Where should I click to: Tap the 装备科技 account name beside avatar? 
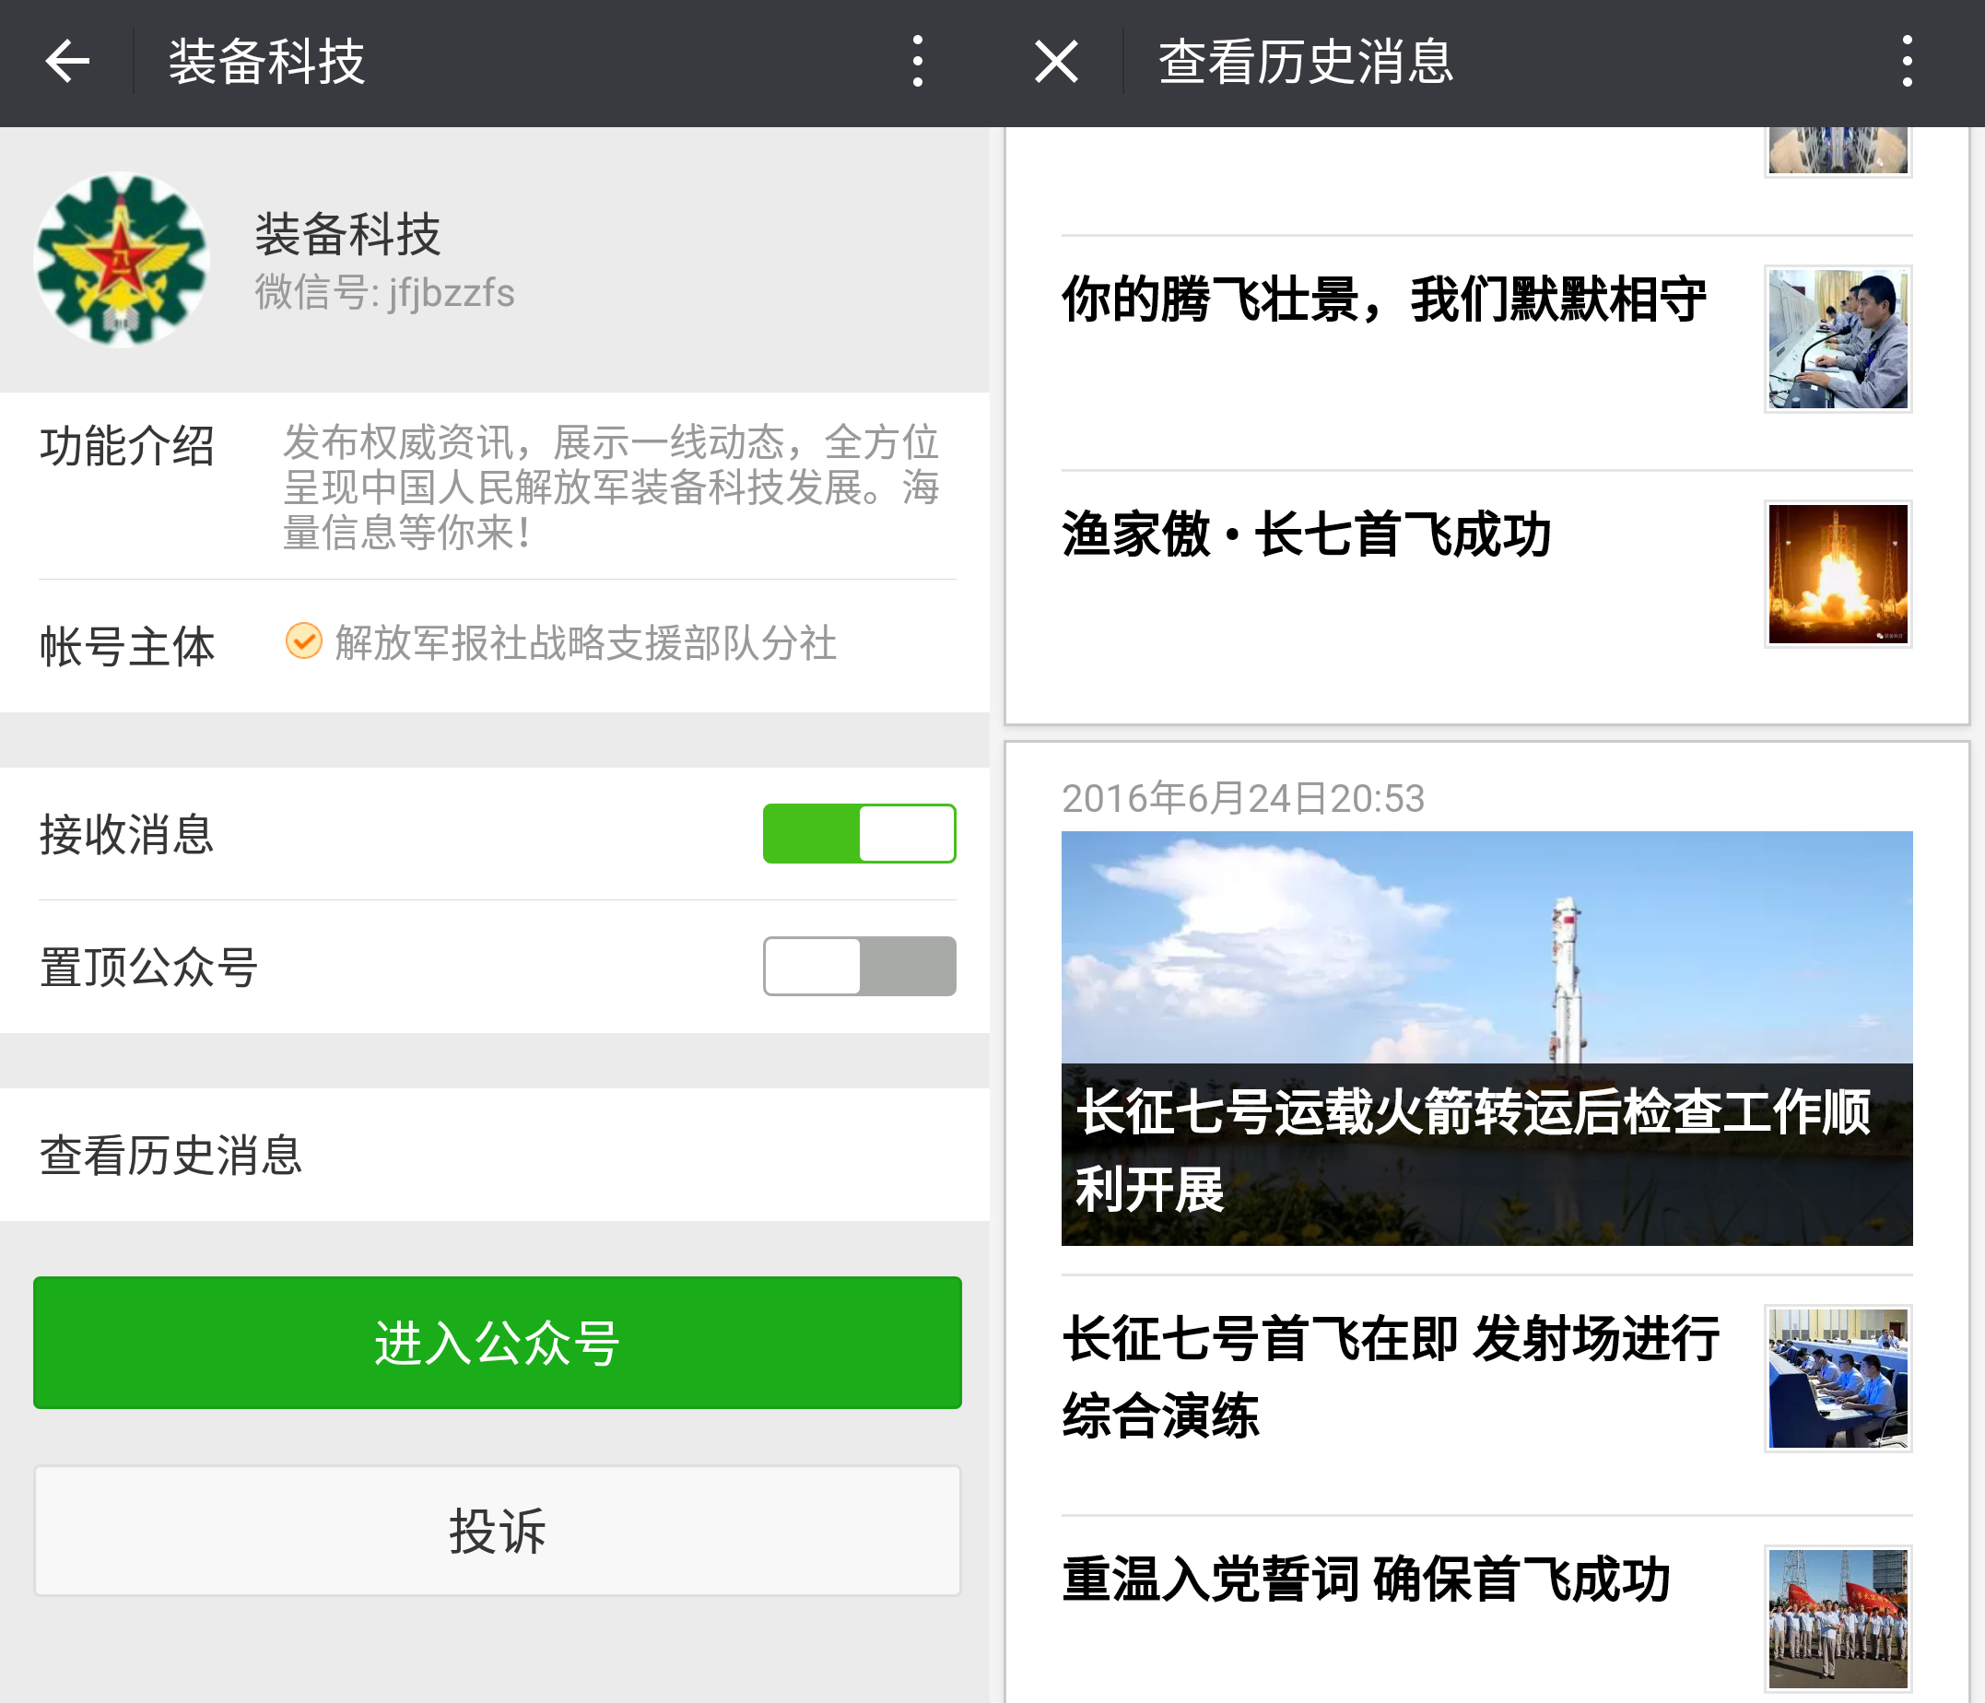click(346, 235)
